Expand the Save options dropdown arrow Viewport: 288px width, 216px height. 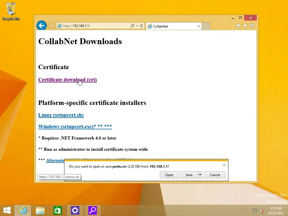200,175
